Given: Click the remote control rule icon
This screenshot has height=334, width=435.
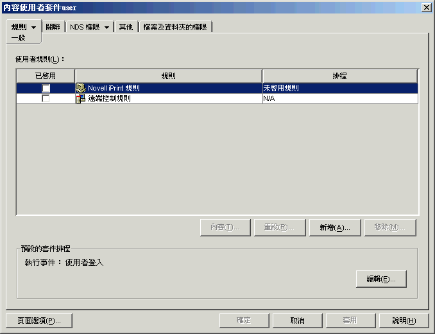Looking at the screenshot, I should point(80,98).
